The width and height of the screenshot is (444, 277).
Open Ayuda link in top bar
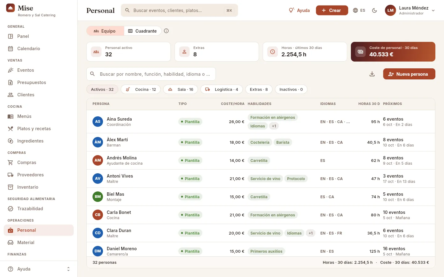click(299, 10)
